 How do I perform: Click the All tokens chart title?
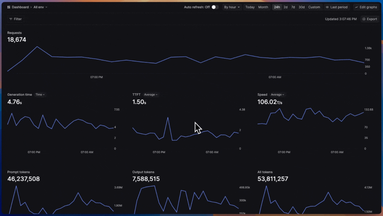point(265,172)
